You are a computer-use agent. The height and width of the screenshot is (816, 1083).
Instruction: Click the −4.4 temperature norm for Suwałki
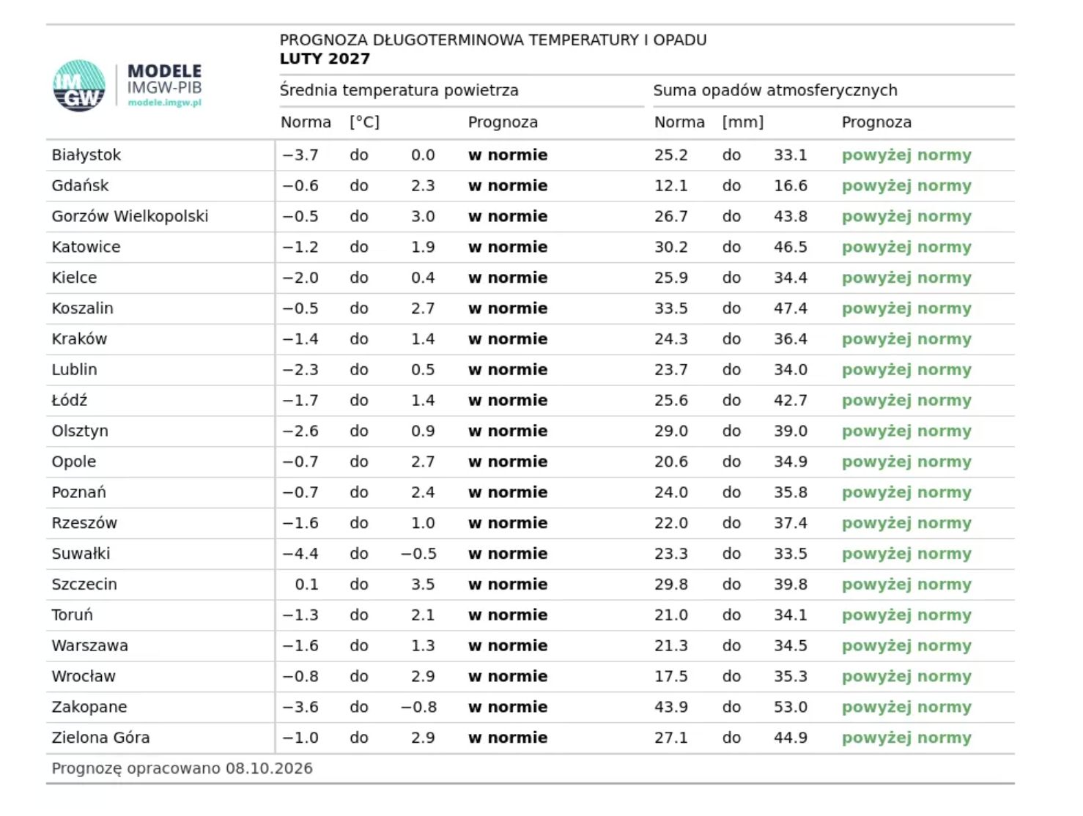(300, 554)
